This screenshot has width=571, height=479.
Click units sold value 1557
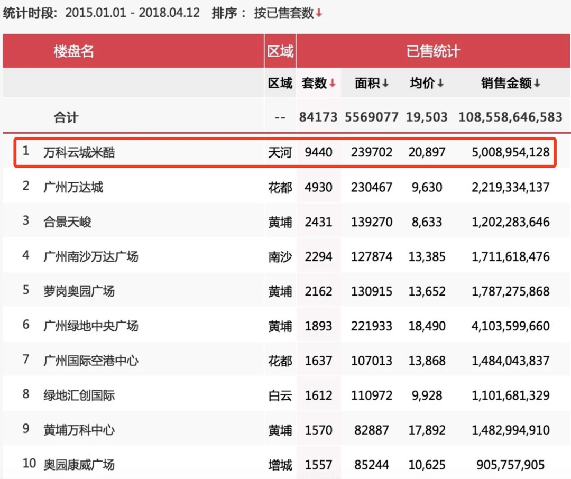[319, 465]
